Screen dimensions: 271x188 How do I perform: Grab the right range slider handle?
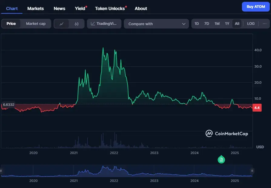[252, 171]
